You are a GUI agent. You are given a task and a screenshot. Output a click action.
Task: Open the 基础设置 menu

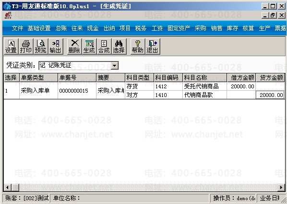pos(39,28)
